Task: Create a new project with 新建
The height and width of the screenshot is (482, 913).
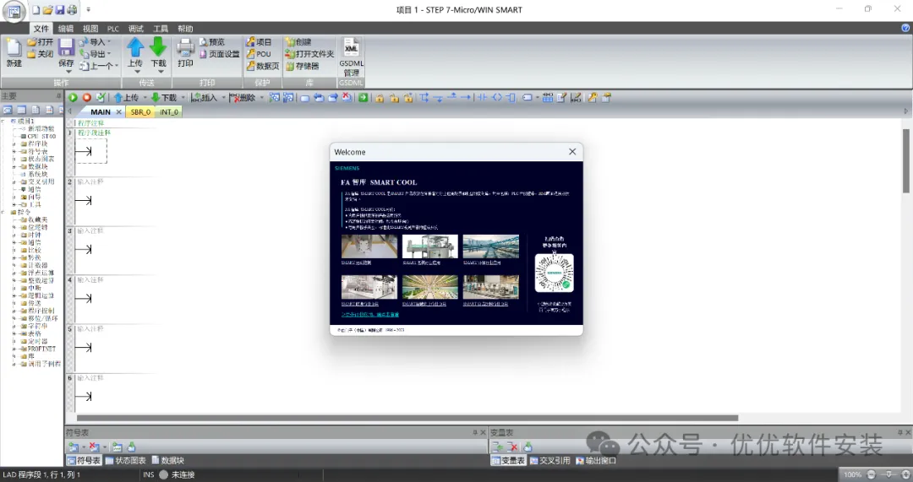Action: (x=14, y=52)
